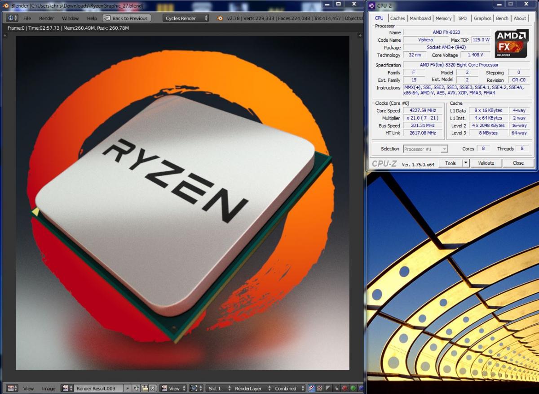Open the Combined render pass dropdown
The image size is (539, 394).
[x=289, y=388]
